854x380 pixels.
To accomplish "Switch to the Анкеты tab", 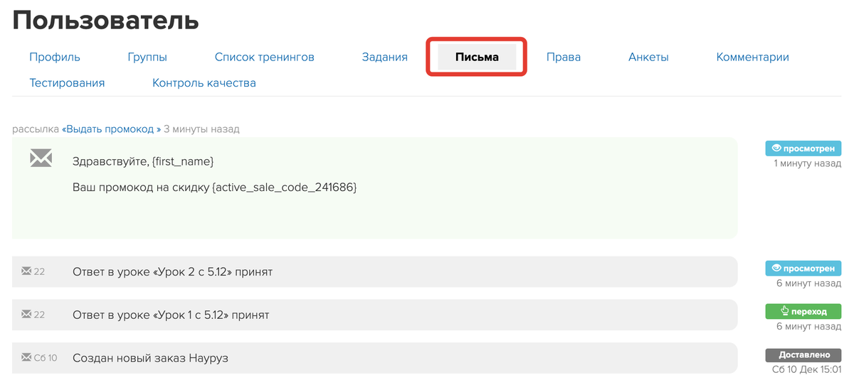I will (x=648, y=57).
